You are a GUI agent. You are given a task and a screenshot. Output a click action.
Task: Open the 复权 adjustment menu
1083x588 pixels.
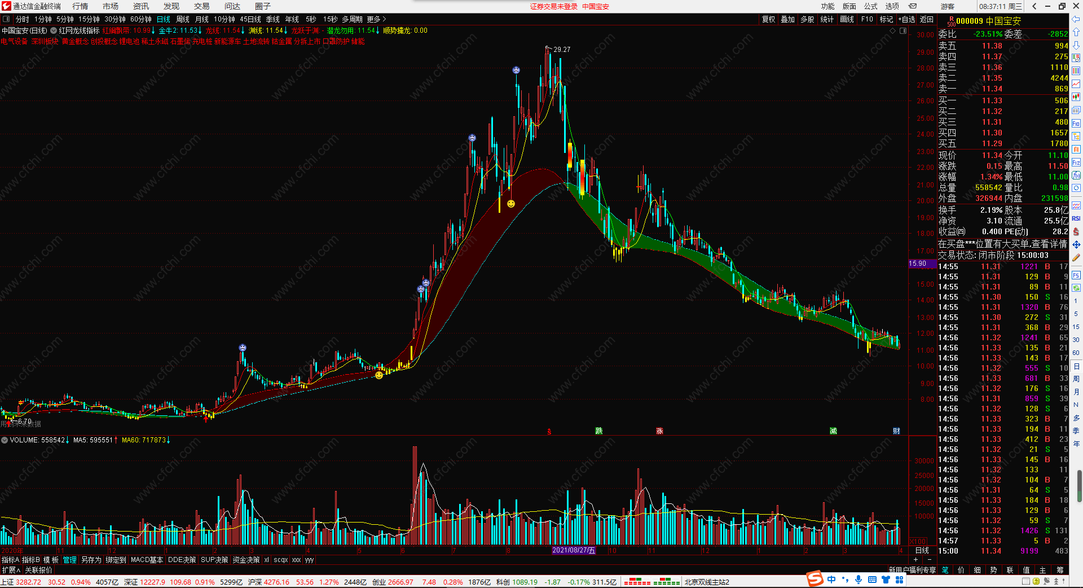click(769, 19)
